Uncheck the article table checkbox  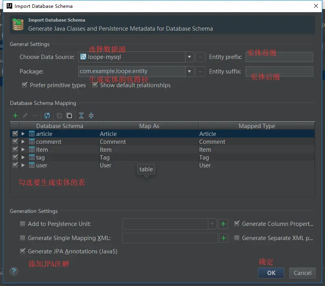tap(15, 134)
